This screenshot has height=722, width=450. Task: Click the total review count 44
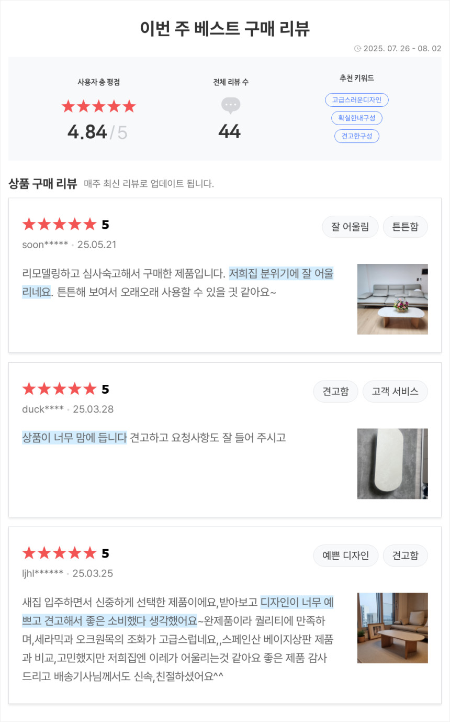(230, 131)
